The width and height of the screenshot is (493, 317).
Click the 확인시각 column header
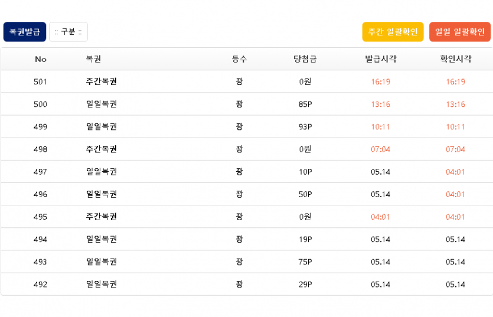pos(455,59)
